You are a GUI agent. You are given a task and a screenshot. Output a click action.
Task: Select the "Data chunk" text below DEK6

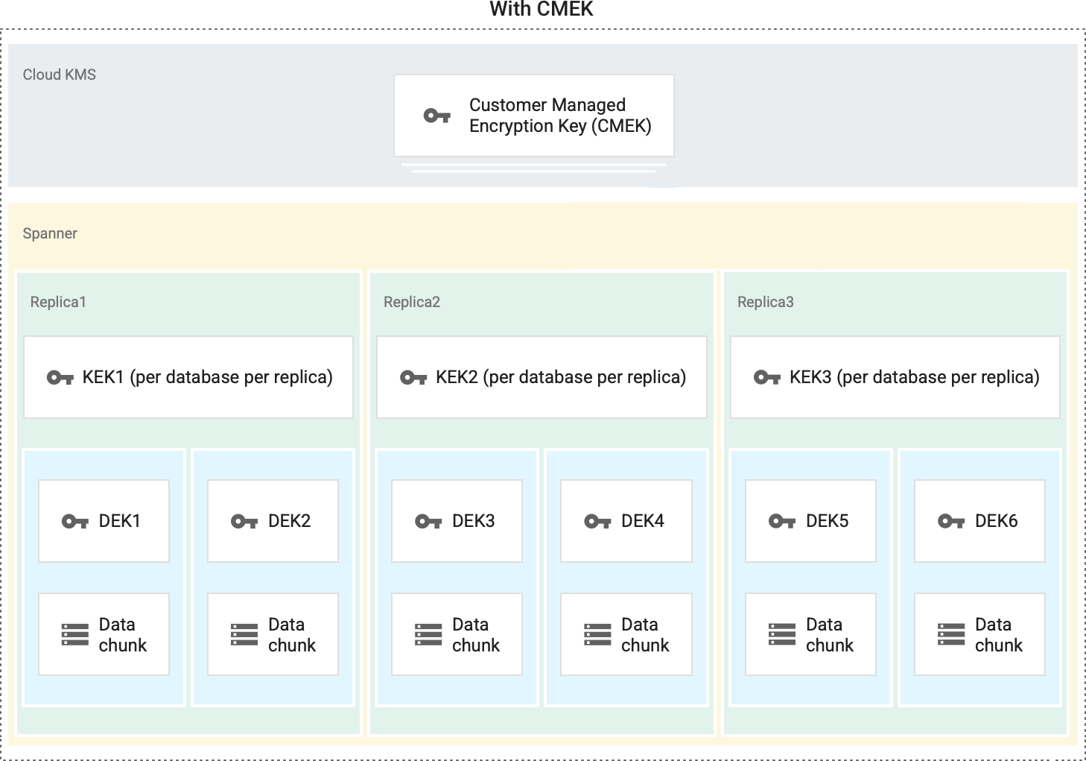(x=999, y=635)
